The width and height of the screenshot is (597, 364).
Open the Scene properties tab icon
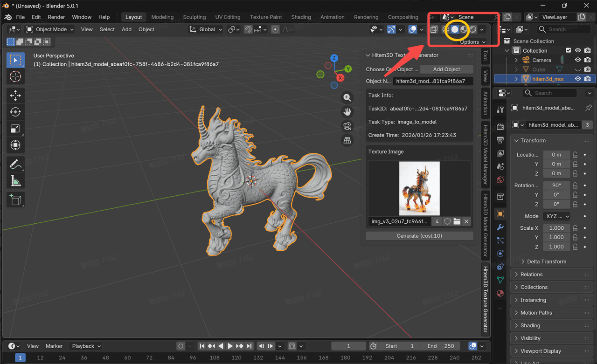tap(500, 166)
